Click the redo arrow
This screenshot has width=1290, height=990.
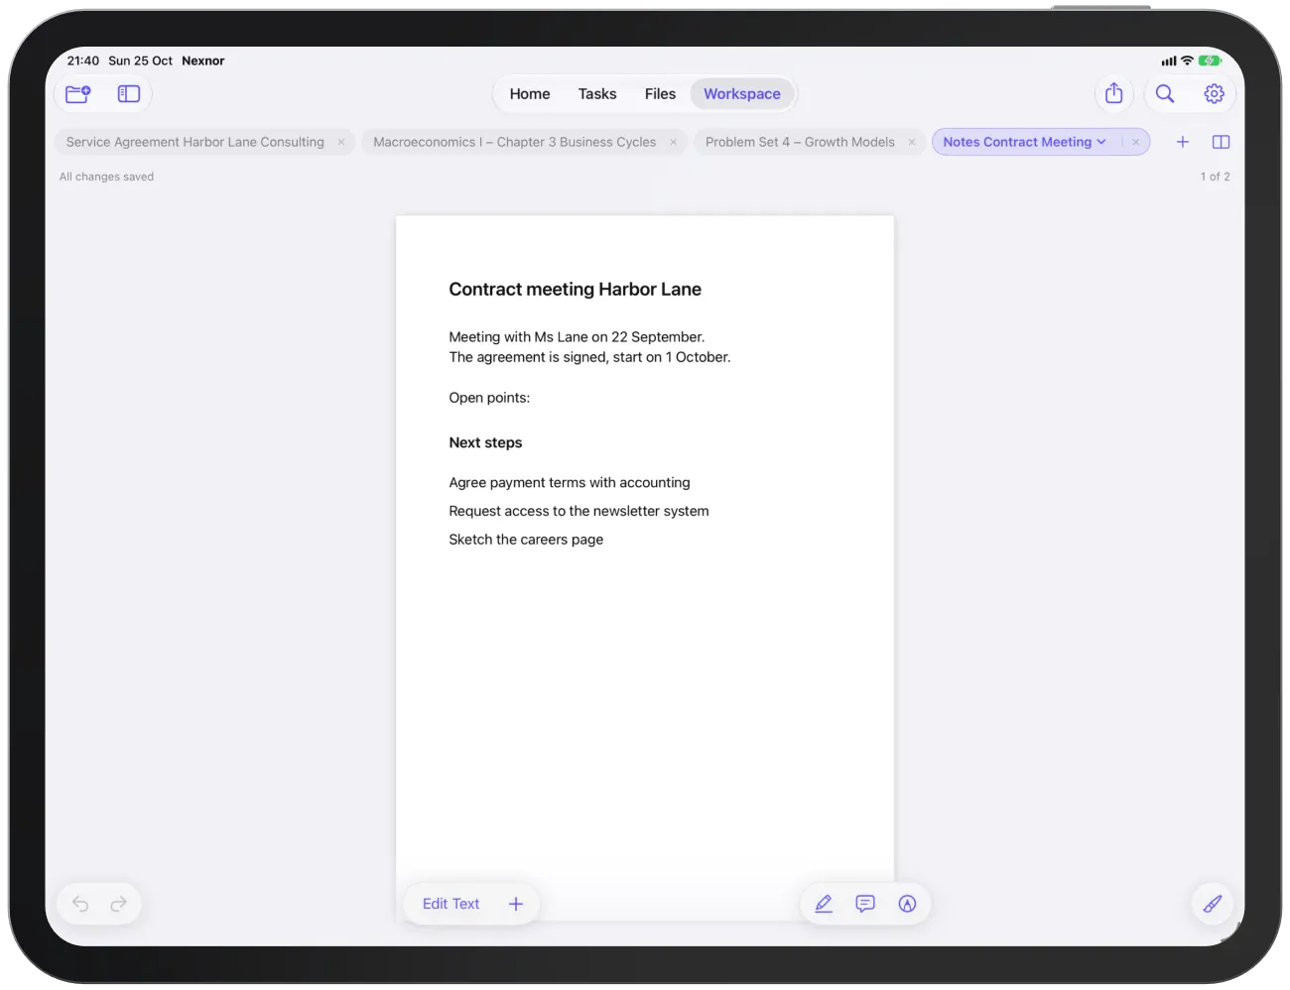[119, 904]
